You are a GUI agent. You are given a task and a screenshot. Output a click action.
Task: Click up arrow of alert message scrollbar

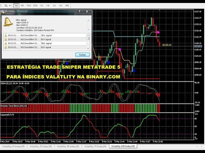point(88,20)
